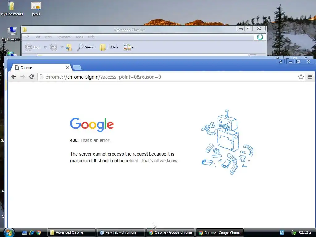
Task: Toggle Folders pane in explorer
Action: [x=109, y=47]
